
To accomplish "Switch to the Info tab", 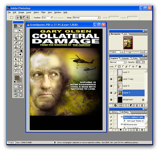I will coord(125,34).
